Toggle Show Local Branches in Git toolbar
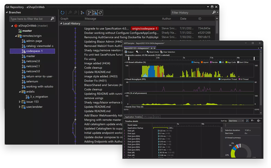271x168 pixels. (x=90, y=13)
